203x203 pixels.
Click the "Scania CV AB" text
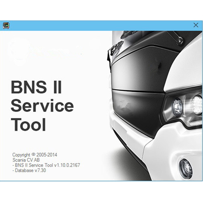[26, 160]
